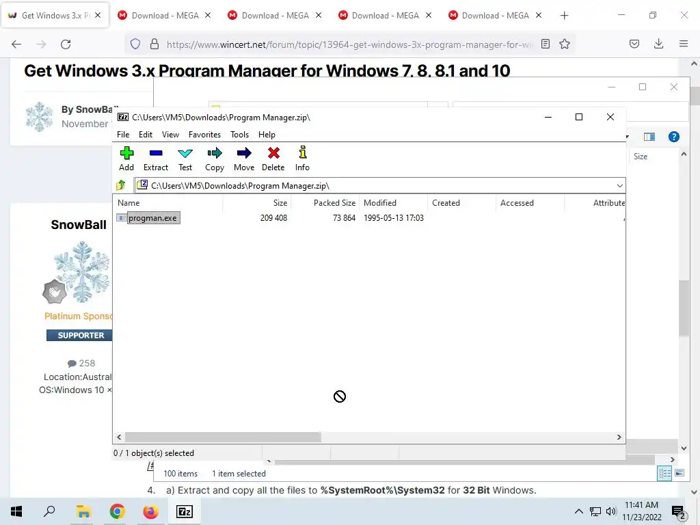This screenshot has width=700, height=525.
Task: Click the wincert.net URL in address bar
Action: [349, 44]
